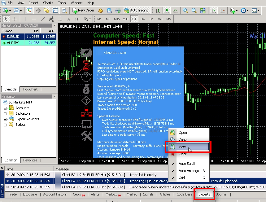Select the Crosshair tool
This screenshot has height=202, width=266.
14,19
